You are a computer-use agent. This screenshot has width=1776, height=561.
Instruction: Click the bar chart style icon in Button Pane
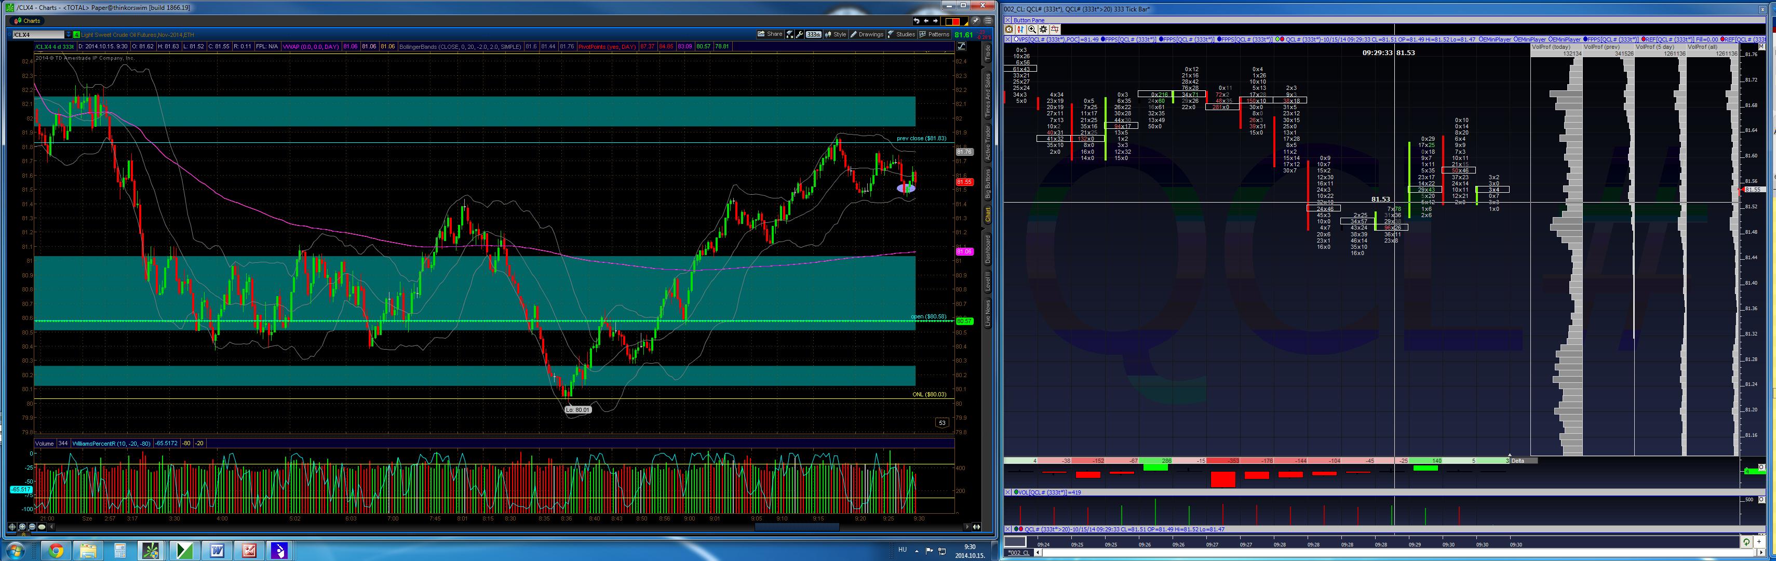[1020, 29]
